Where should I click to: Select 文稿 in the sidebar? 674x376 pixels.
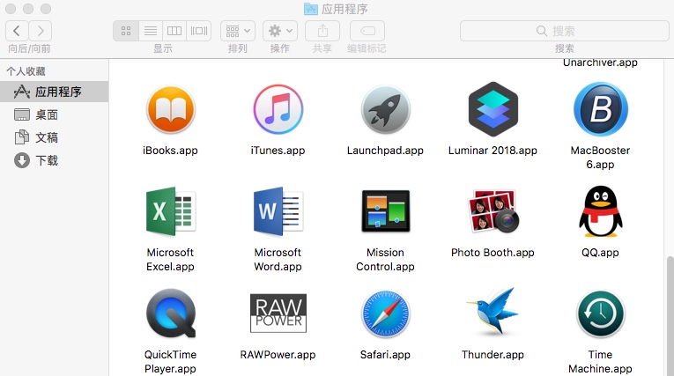pos(54,137)
